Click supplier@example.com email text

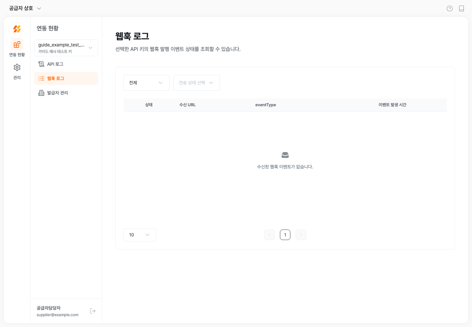58,315
